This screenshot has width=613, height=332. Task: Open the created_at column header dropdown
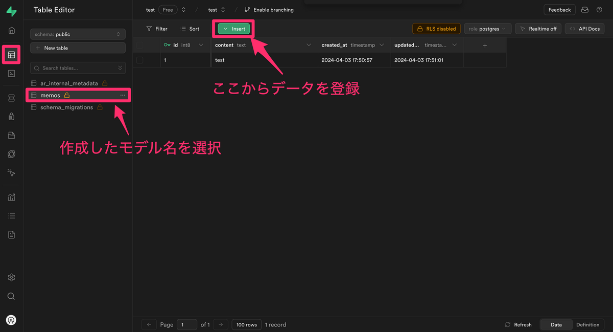[382, 45]
